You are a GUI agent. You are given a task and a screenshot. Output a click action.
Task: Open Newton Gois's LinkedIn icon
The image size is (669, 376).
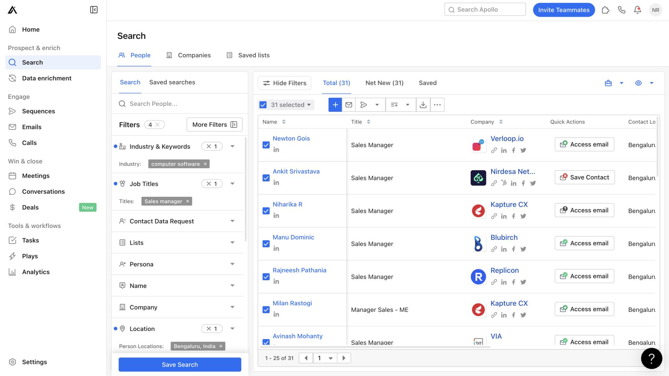point(276,150)
